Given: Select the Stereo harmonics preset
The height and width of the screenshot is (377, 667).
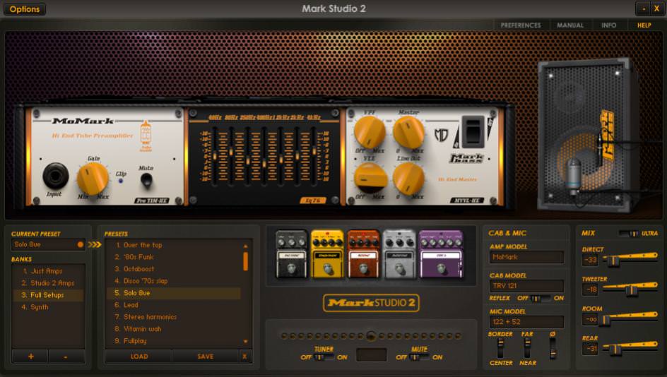Looking at the screenshot, I should pos(174,317).
